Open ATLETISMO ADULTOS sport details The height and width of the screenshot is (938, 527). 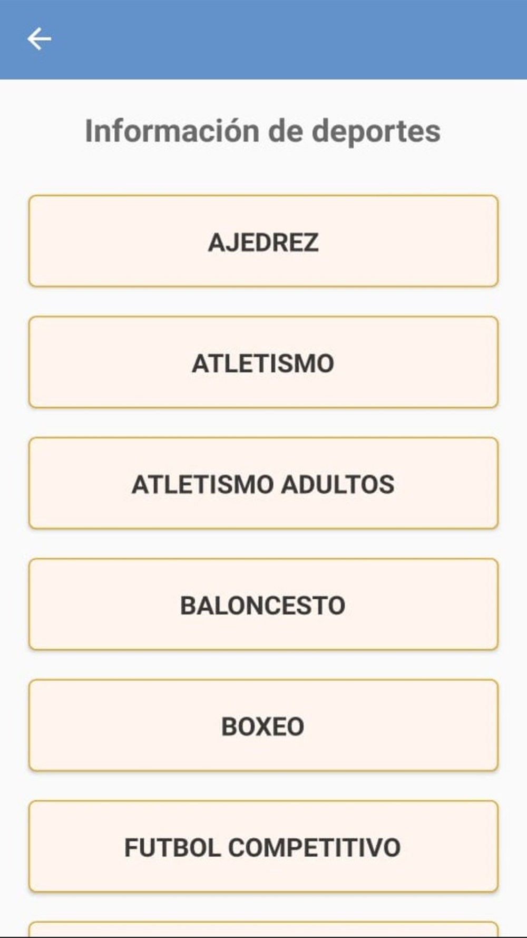point(263,483)
